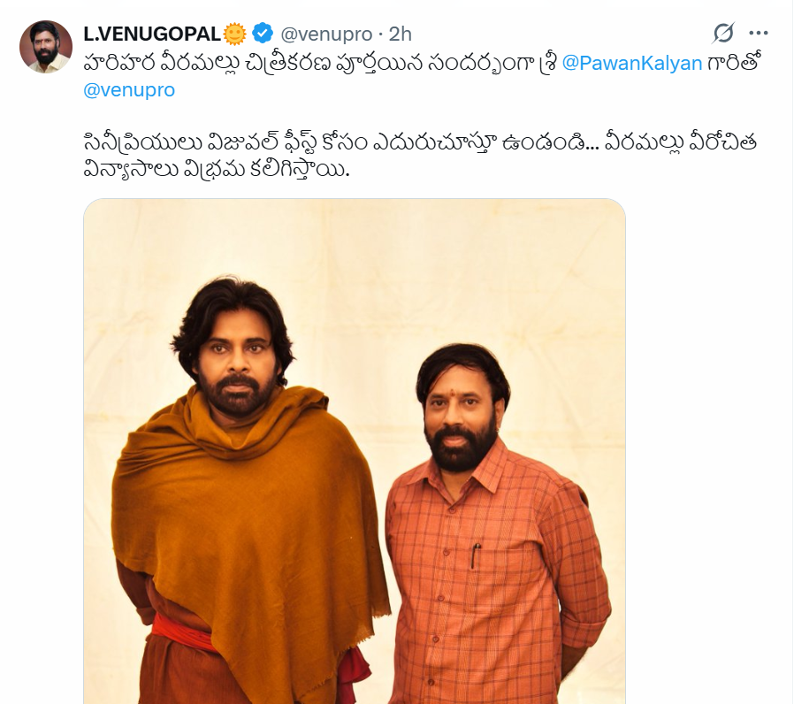Click the blue verified badge

(x=263, y=34)
